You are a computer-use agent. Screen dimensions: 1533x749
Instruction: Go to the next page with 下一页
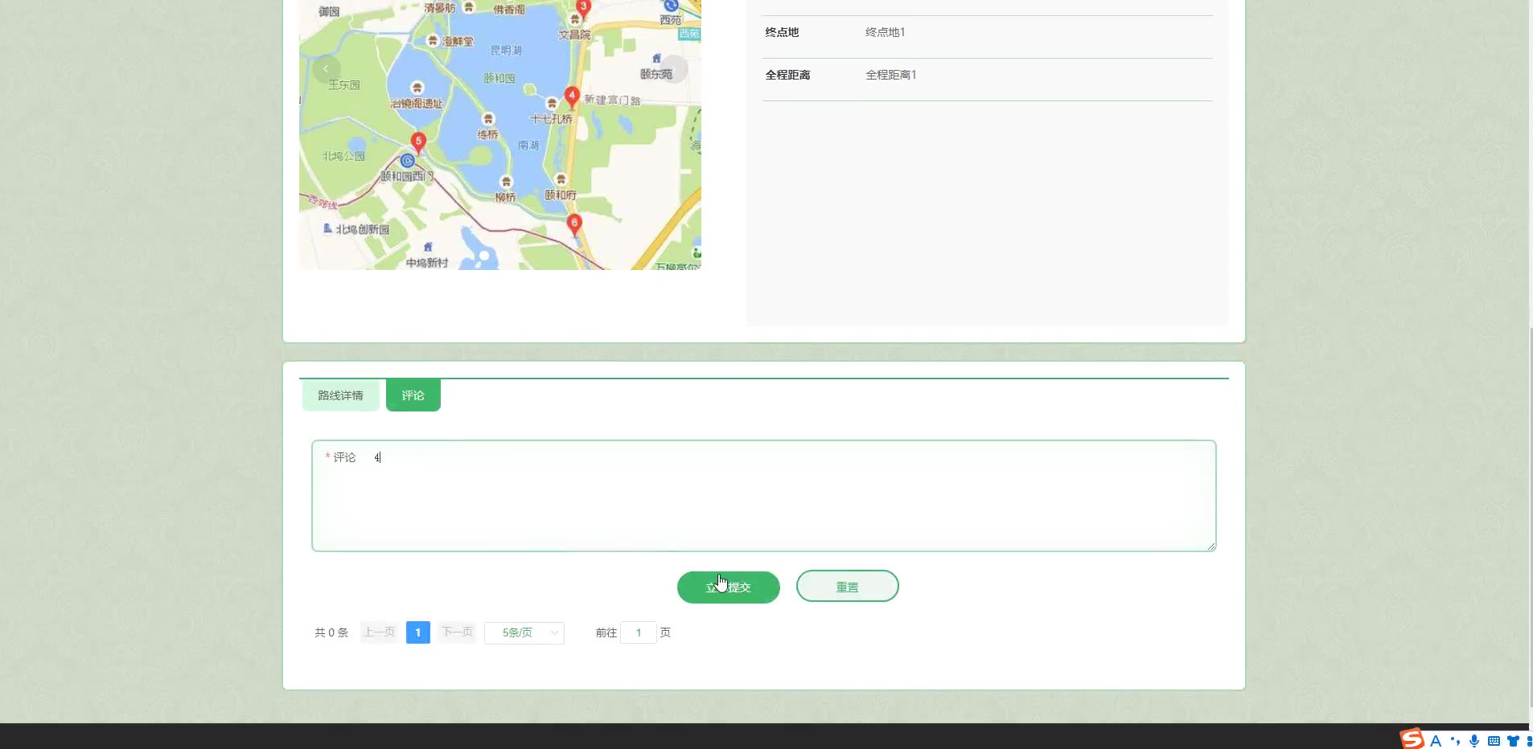coord(457,632)
